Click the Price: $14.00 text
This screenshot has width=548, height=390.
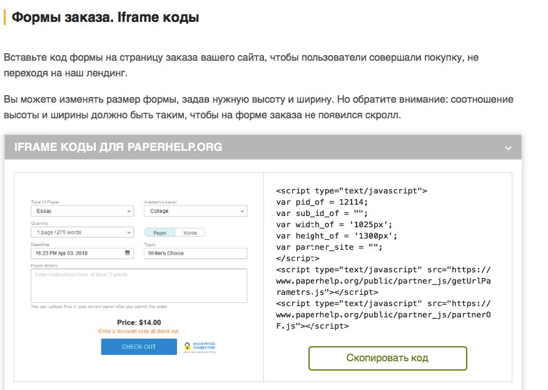[x=139, y=322]
